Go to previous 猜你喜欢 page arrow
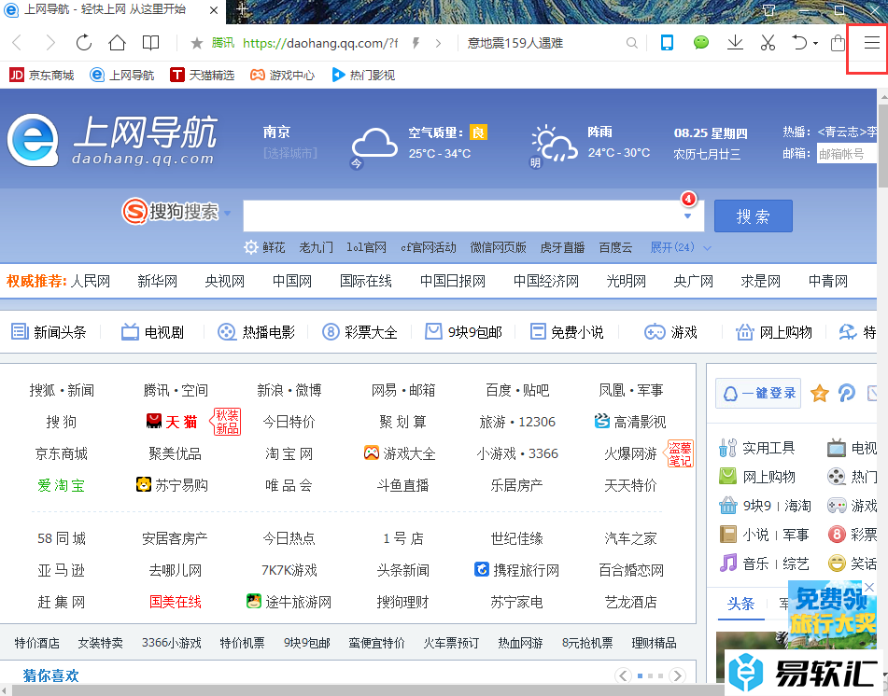This screenshot has width=888, height=696. pyautogui.click(x=624, y=675)
